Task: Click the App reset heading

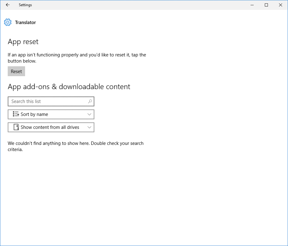Action: click(x=23, y=42)
